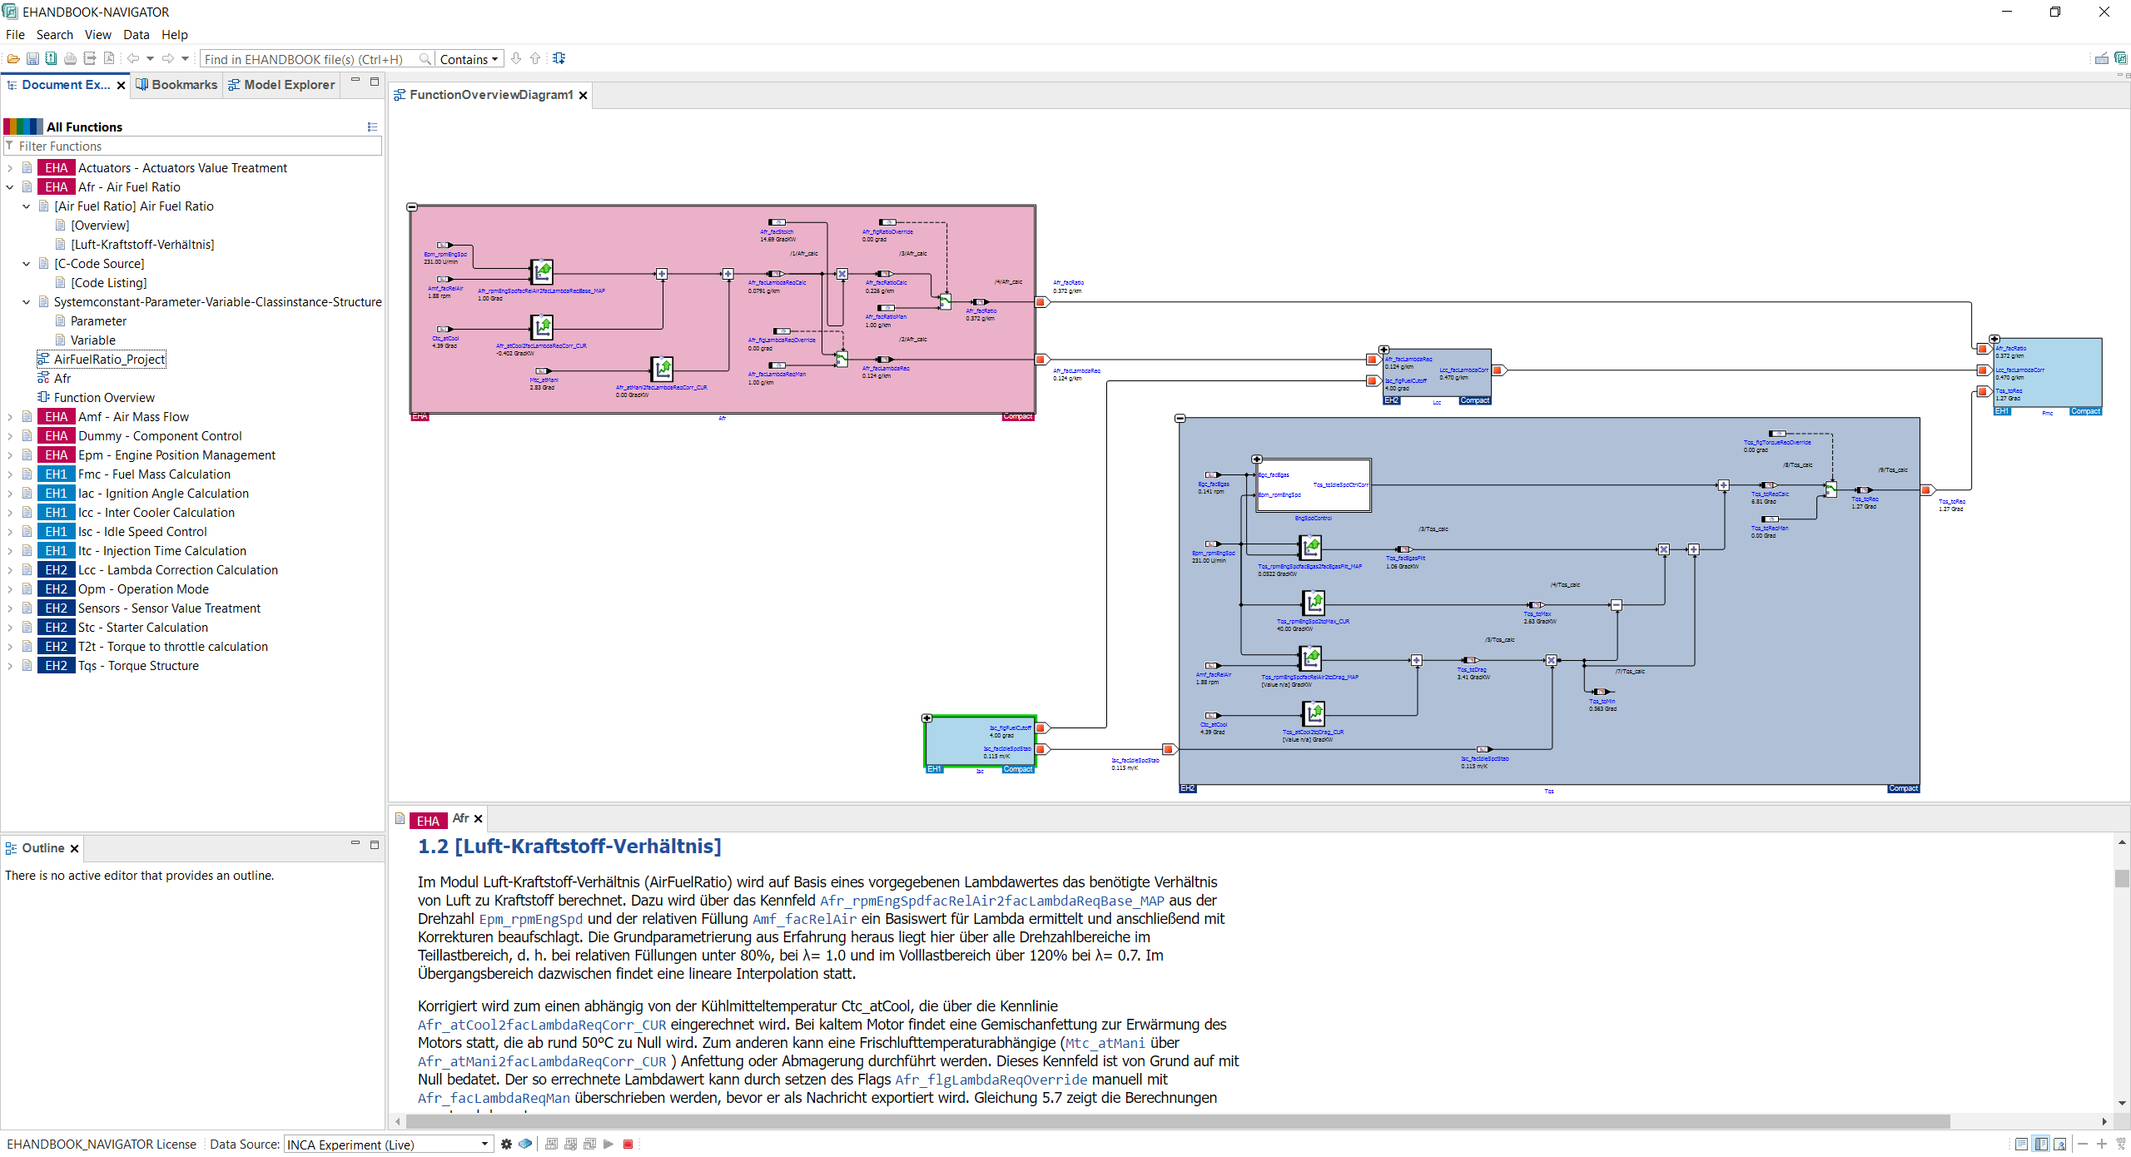Print the document via the printer icon
This screenshot has height=1157, width=2131.
(x=70, y=58)
